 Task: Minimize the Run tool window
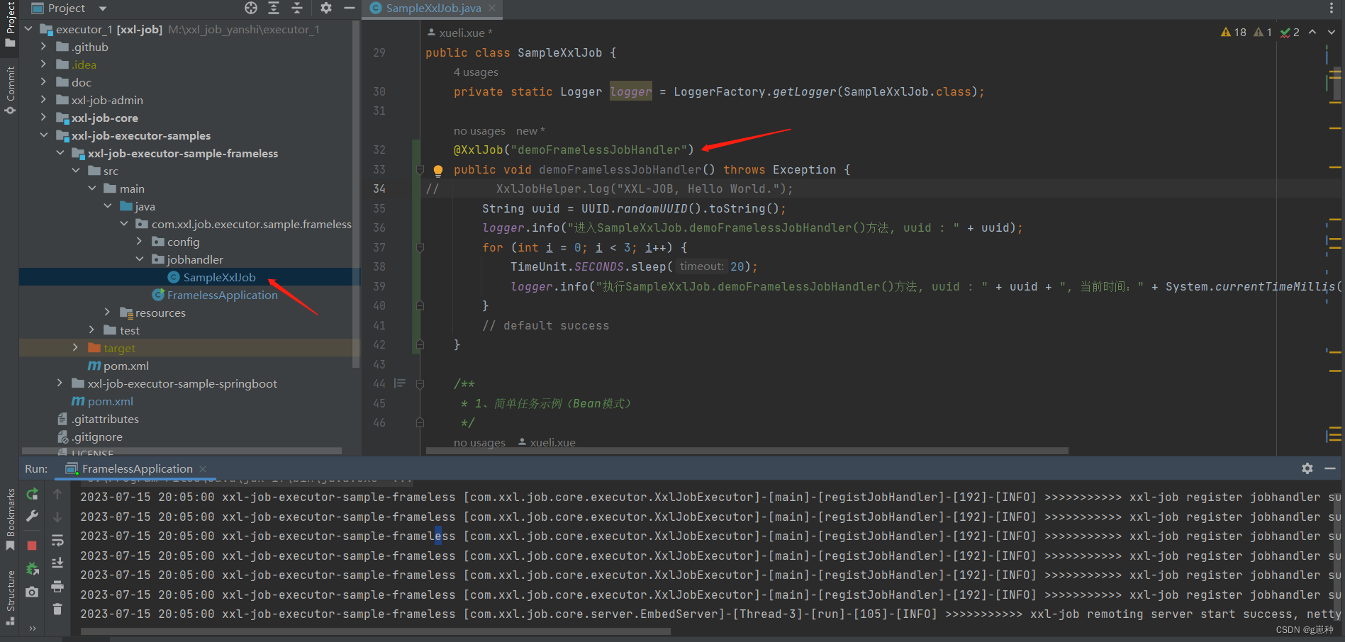tap(1330, 468)
